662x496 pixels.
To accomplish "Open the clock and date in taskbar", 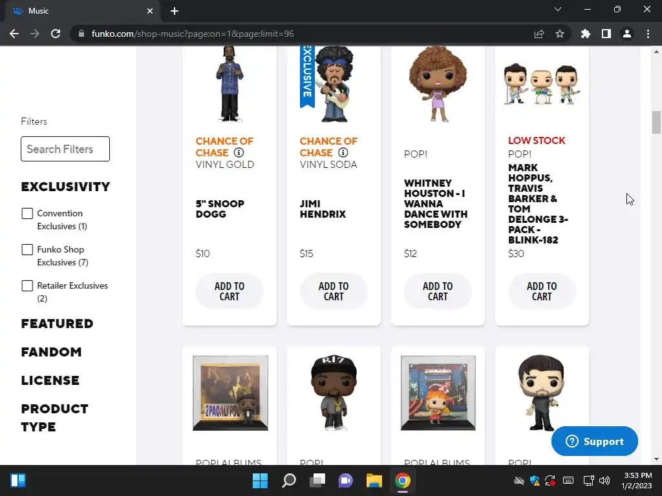I will (637, 480).
